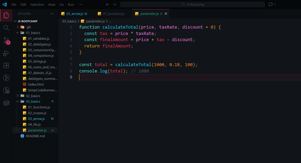
Task: Open 01_variables.js in the explorer
Action: pyautogui.click(x=35, y=39)
